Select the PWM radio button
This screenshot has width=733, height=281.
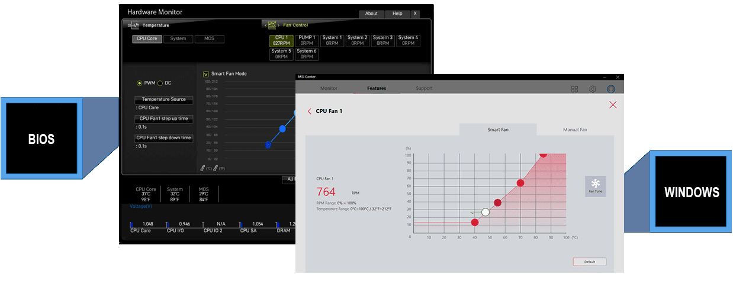coord(140,83)
